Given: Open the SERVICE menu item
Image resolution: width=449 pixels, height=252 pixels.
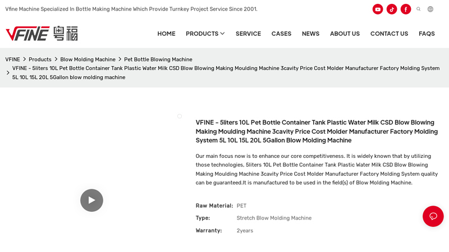Looking at the screenshot, I should [248, 34].
